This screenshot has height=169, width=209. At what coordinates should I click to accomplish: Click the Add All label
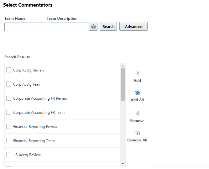click(137, 100)
